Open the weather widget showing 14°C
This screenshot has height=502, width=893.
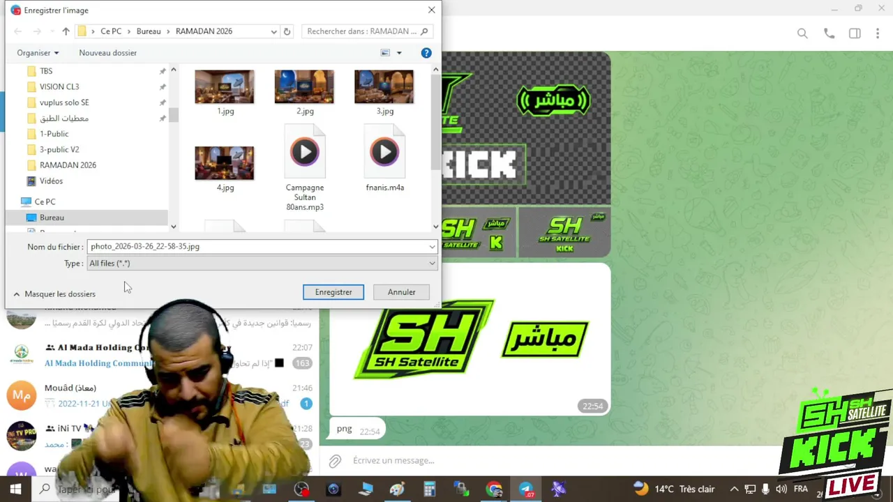click(x=674, y=489)
